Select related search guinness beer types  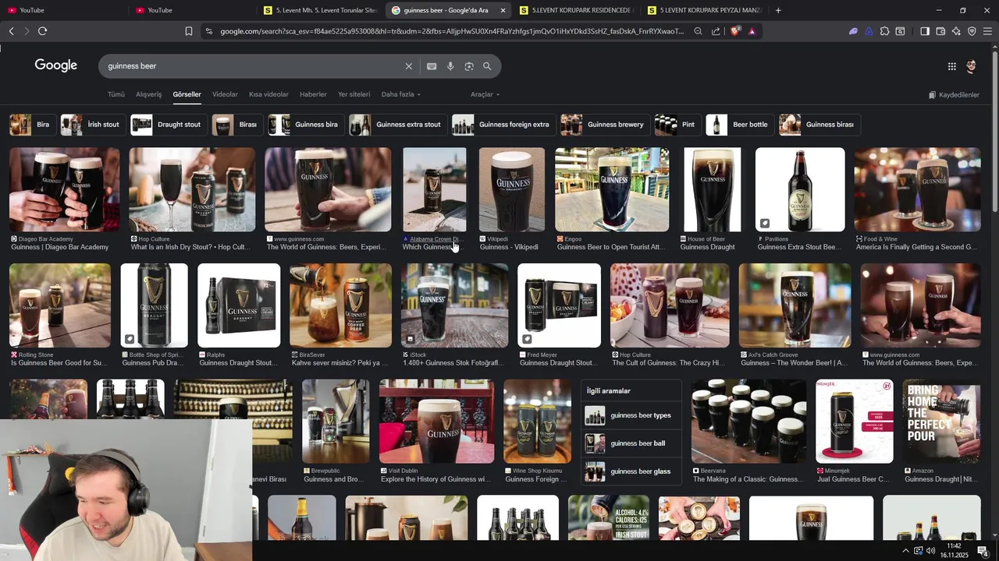631,415
